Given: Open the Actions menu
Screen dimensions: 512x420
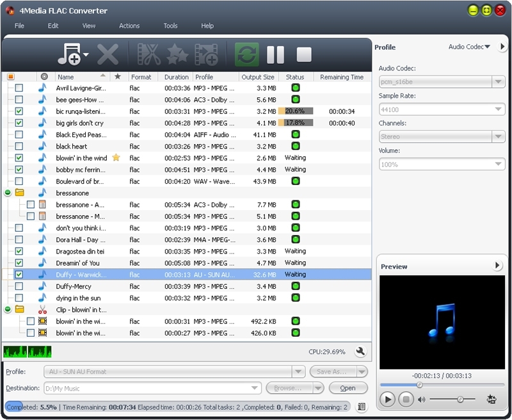Looking at the screenshot, I should pos(129,26).
